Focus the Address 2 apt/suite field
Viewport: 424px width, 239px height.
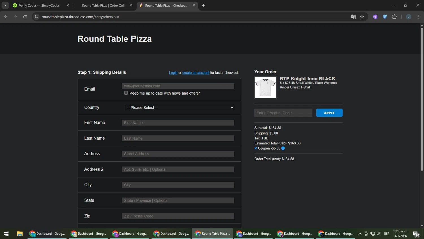pyautogui.click(x=178, y=169)
